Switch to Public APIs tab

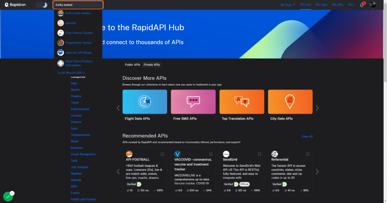pyautogui.click(x=133, y=65)
